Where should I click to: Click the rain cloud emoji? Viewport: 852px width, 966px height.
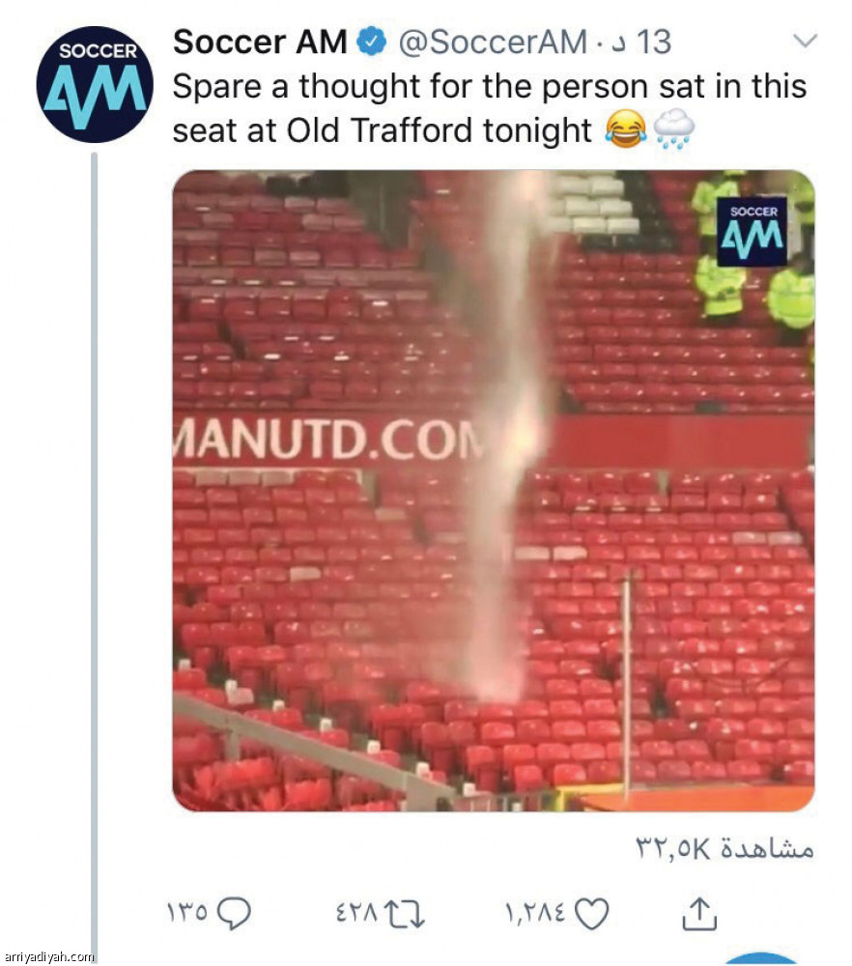674,130
